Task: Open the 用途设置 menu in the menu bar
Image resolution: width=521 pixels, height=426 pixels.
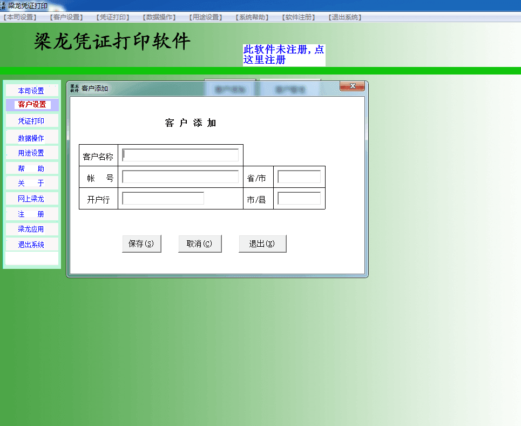Action: [x=206, y=17]
